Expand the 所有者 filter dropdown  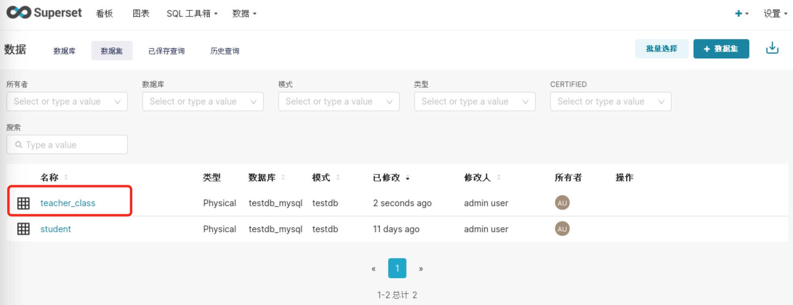coord(67,102)
